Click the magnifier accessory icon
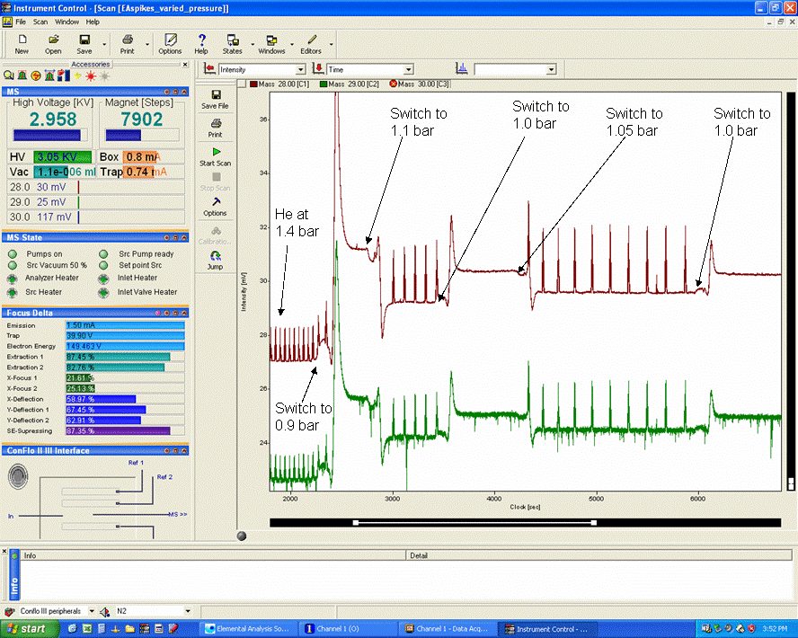Screen dimensions: 798x638 [x=9, y=75]
